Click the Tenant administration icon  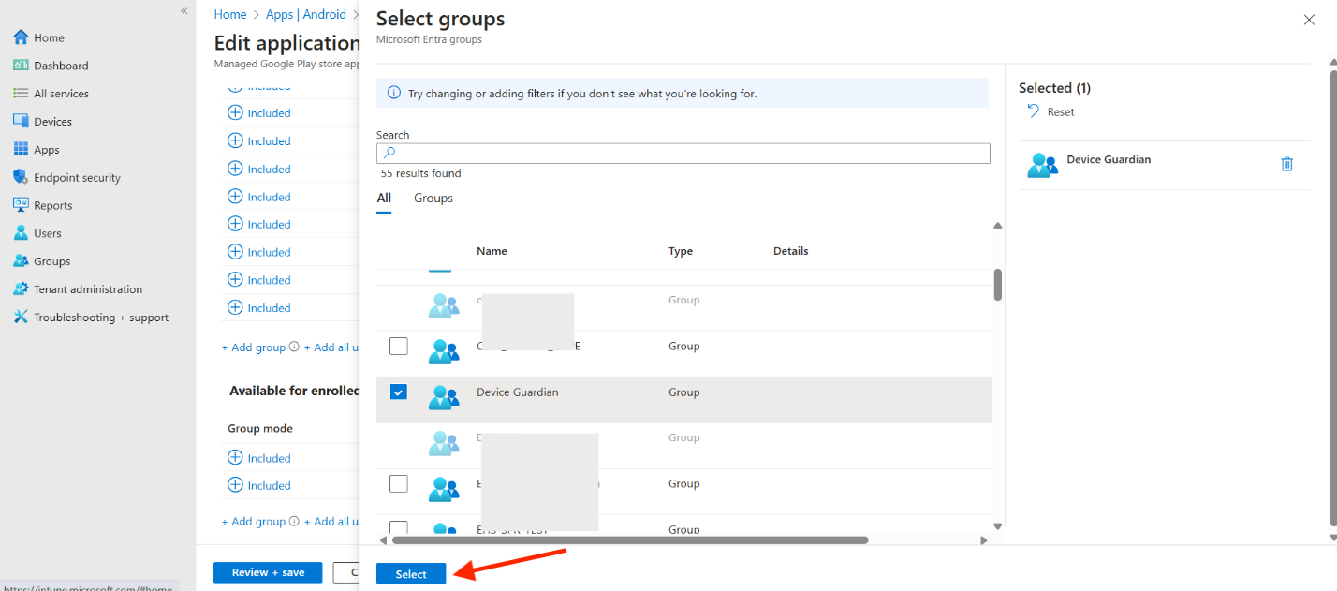(21, 288)
